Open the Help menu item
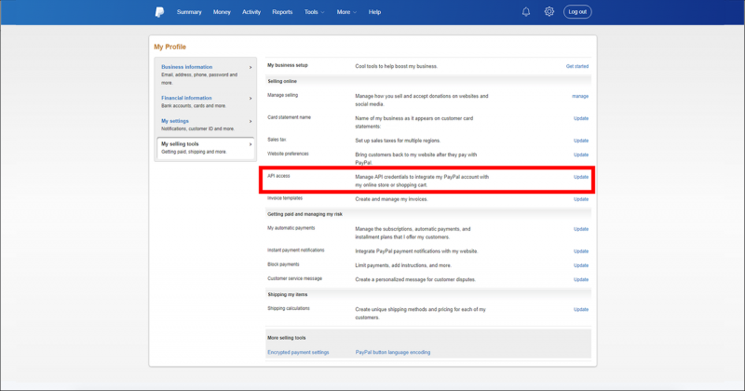This screenshot has width=745, height=391. click(374, 12)
